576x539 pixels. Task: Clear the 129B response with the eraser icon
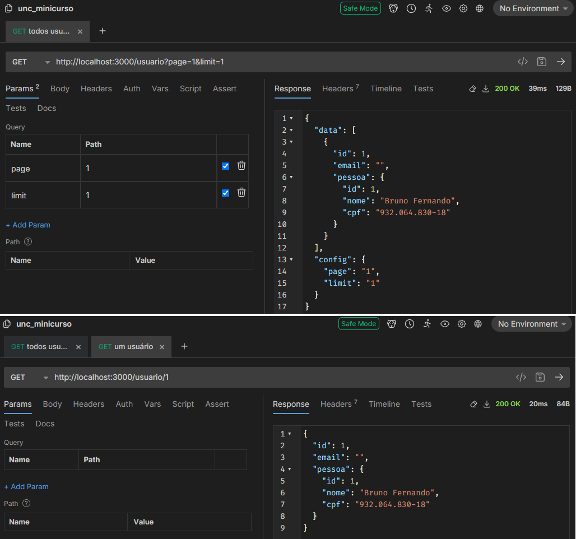(x=472, y=89)
